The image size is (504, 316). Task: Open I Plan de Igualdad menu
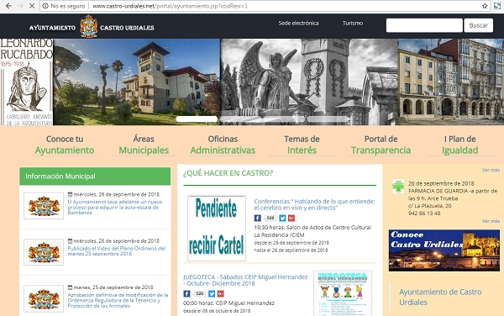(460, 145)
